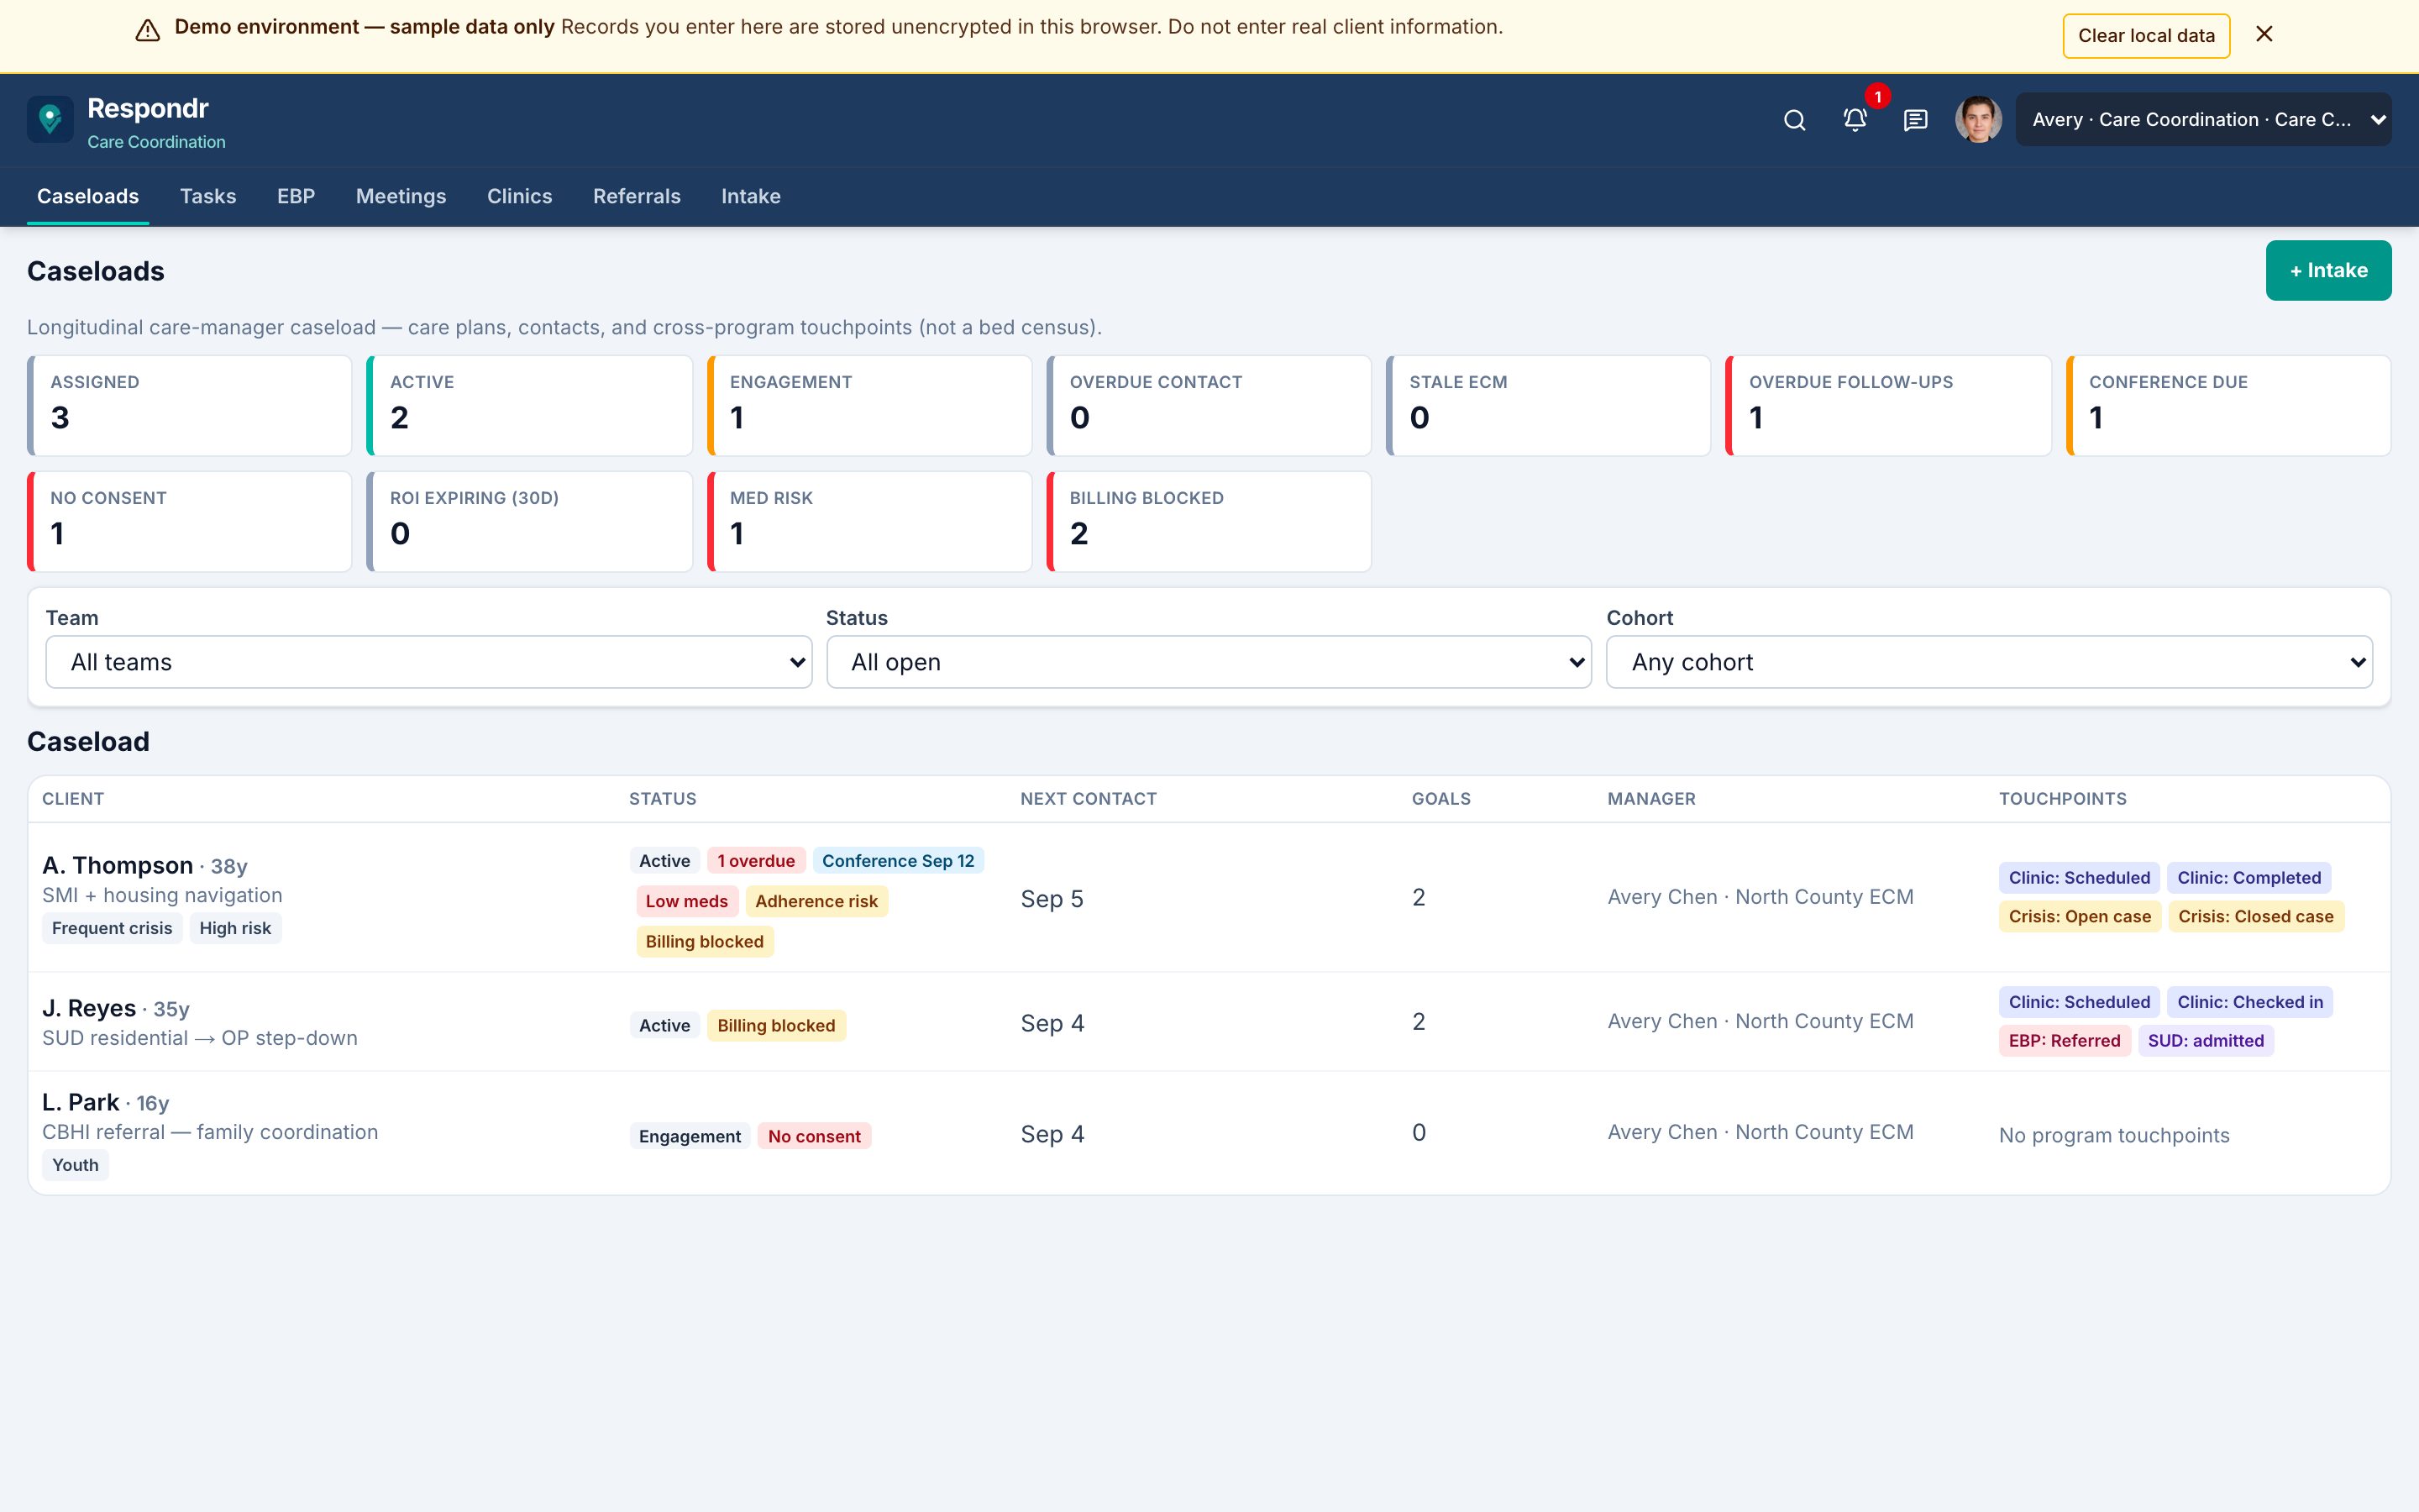Click the High risk tag
2419x1512 pixels.
pyautogui.click(x=235, y=928)
